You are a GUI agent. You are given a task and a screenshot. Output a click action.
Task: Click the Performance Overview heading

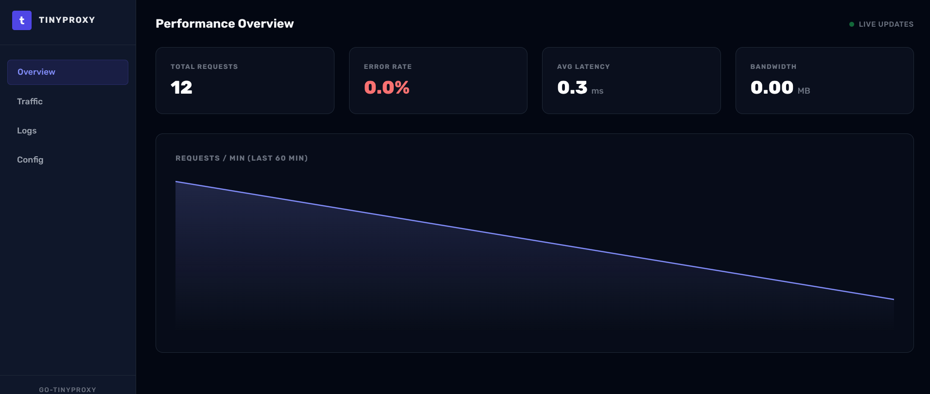225,24
